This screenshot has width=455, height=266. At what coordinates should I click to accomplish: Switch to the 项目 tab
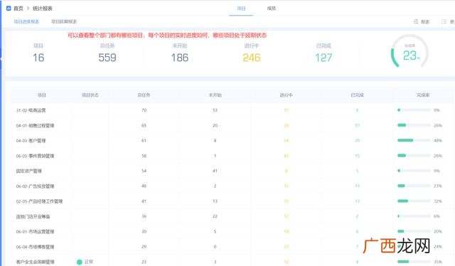click(x=241, y=9)
